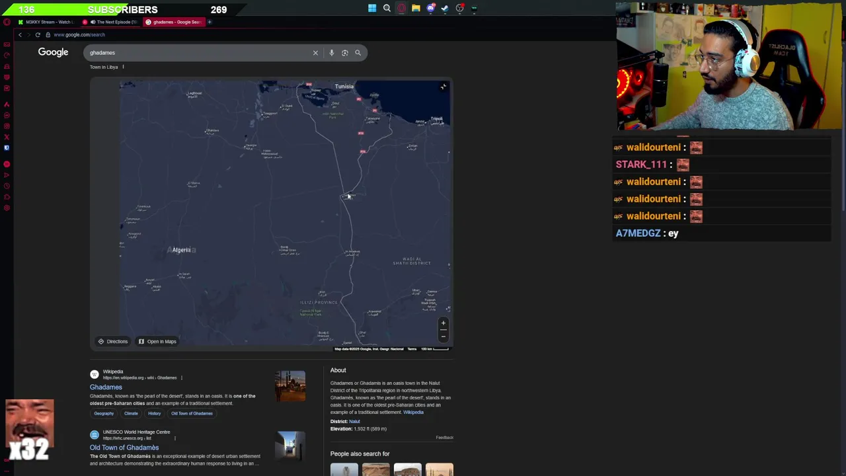Open more options for UNESCO result
Viewport: 846px width, 476px height.
click(x=174, y=438)
